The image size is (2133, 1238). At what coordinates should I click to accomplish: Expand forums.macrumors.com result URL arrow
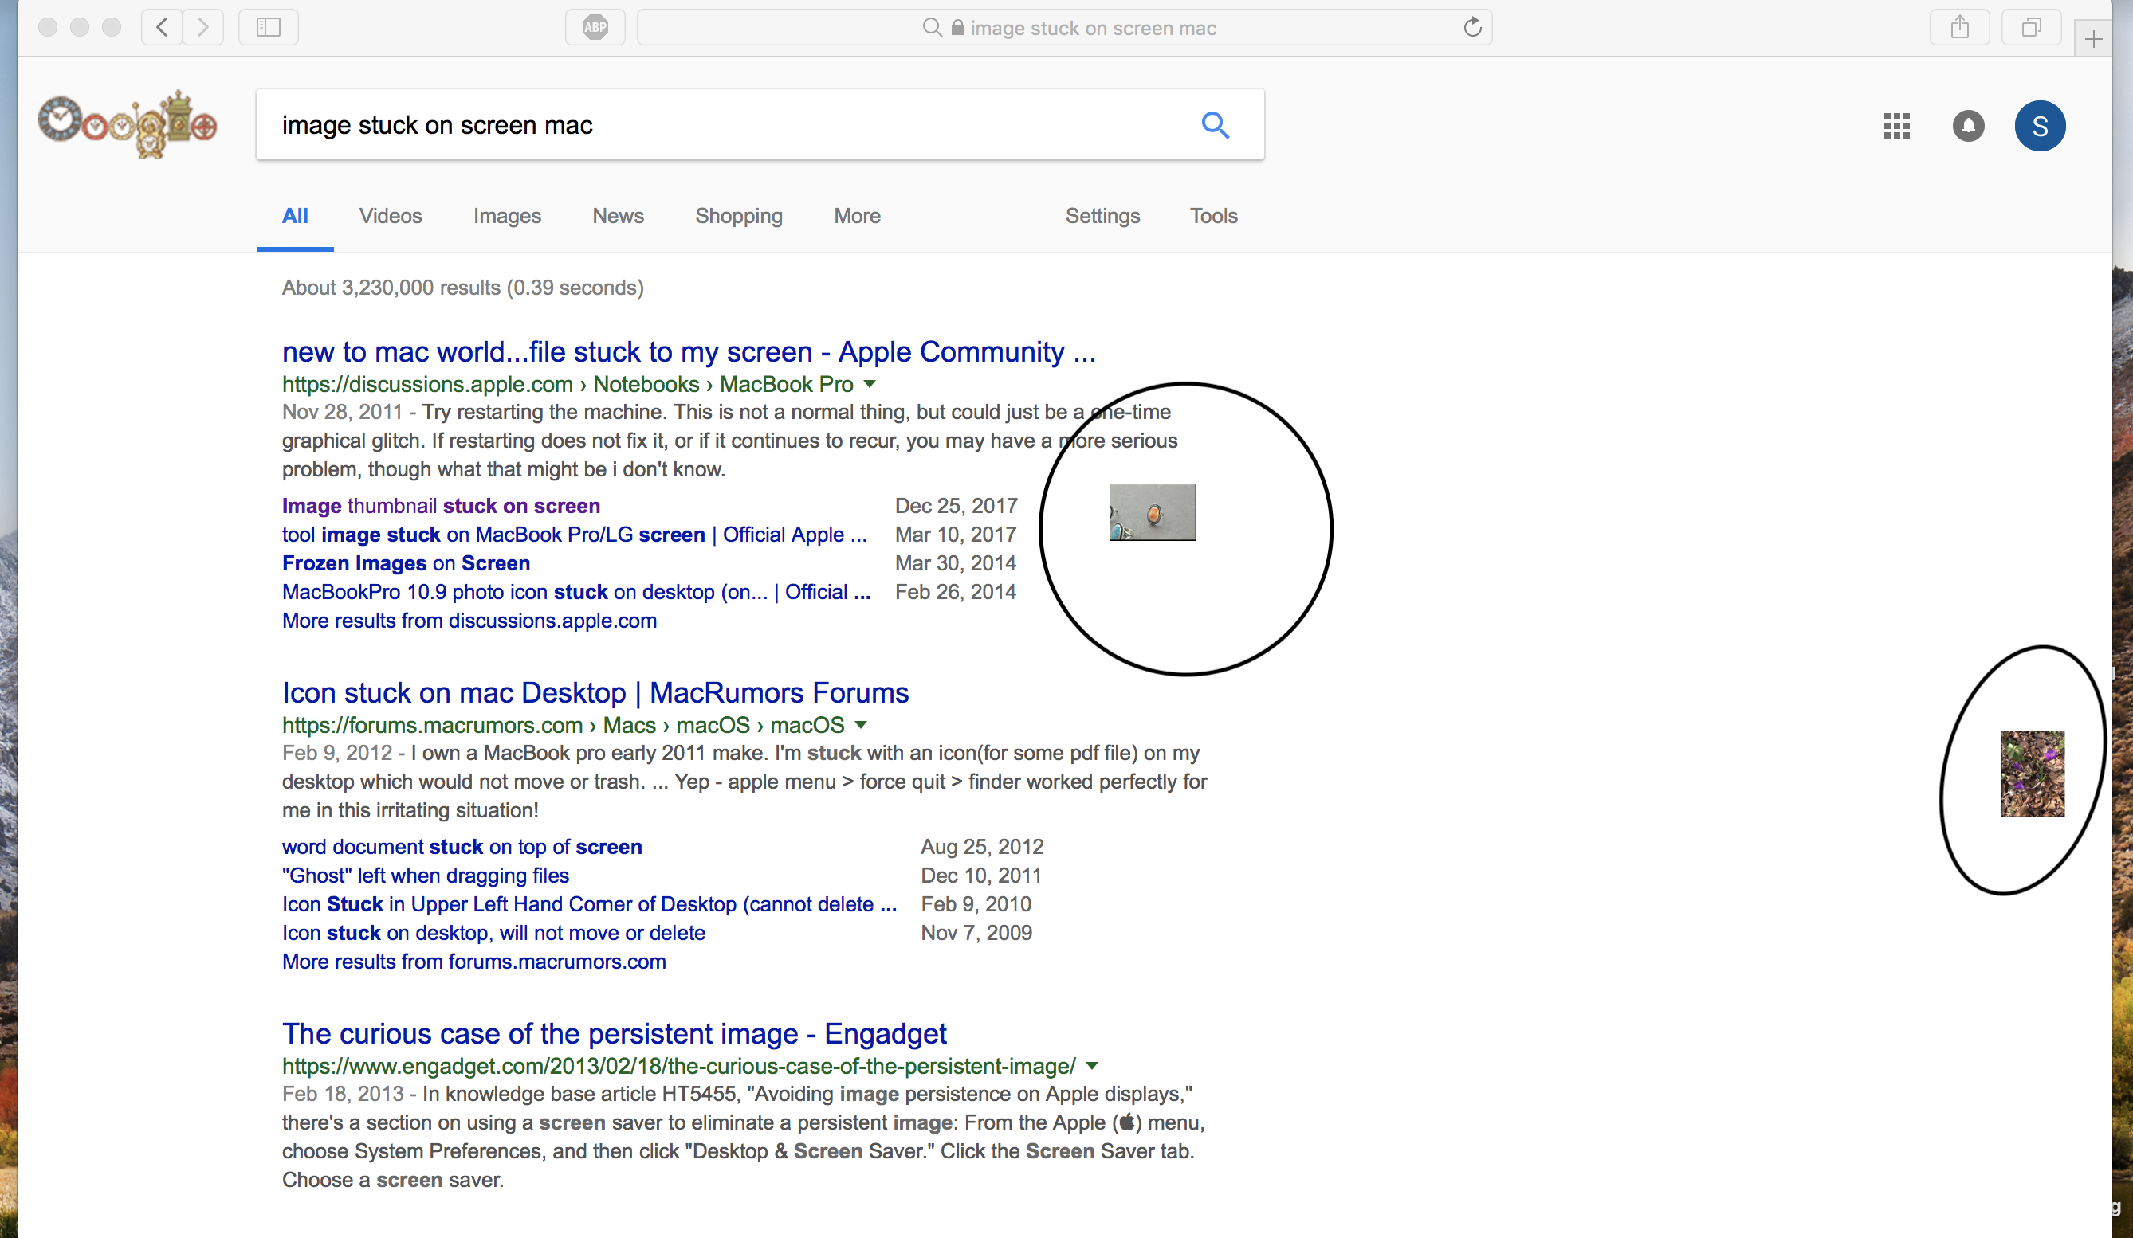click(x=861, y=725)
